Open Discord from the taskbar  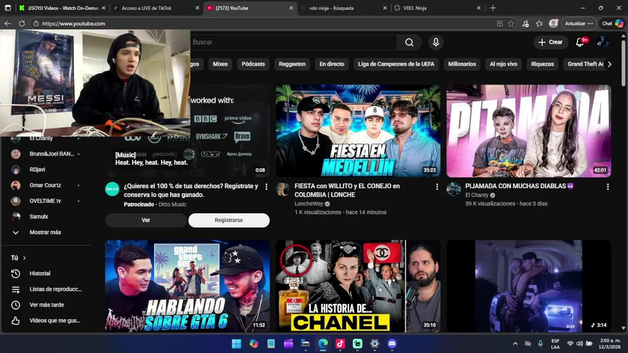[x=392, y=344]
